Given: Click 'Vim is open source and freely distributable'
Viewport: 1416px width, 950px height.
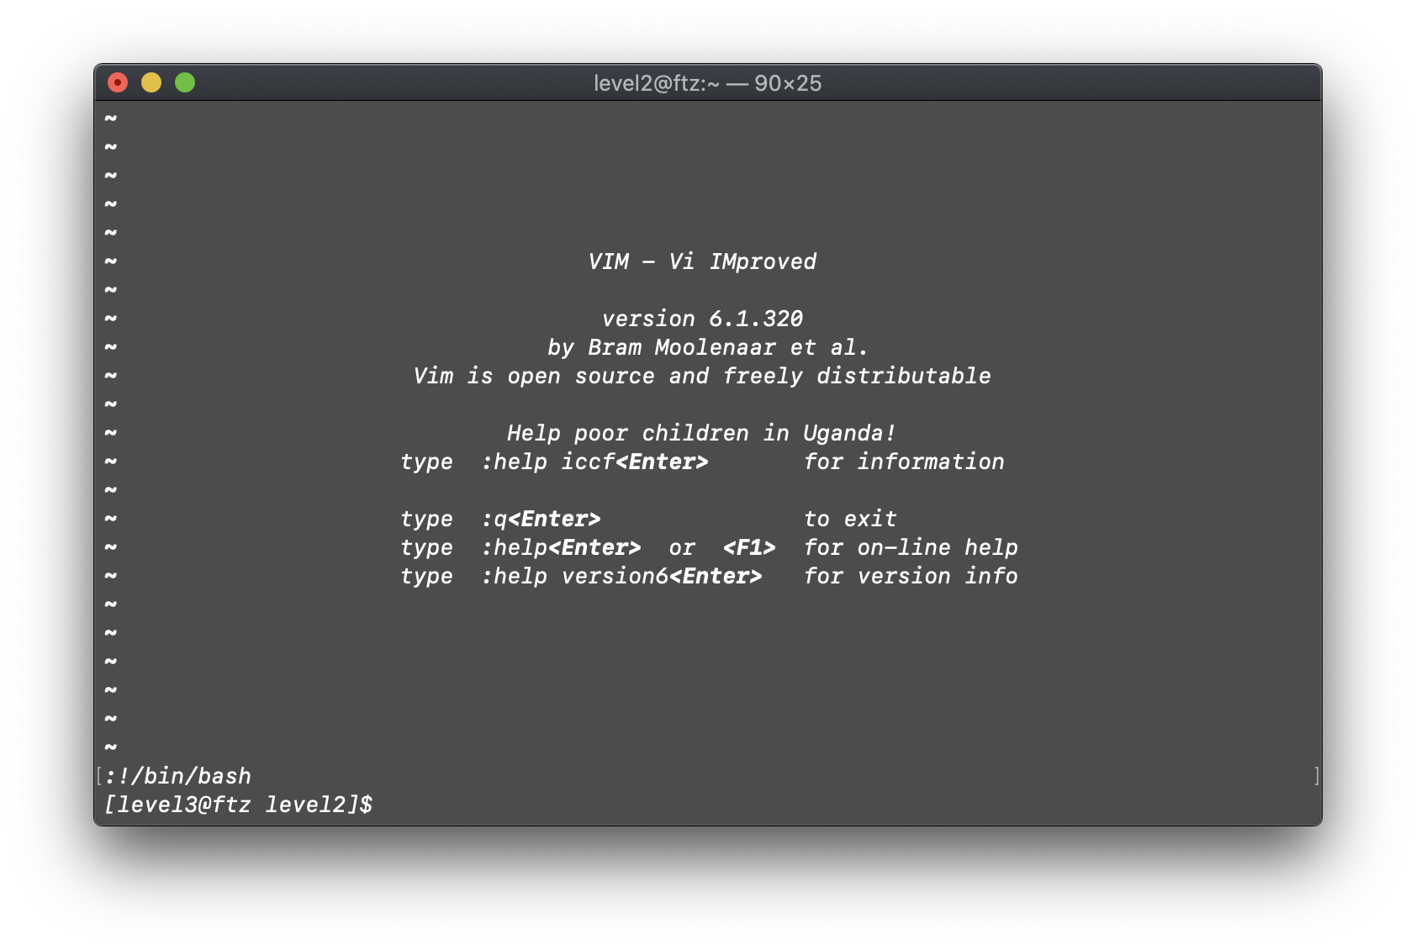Looking at the screenshot, I should point(702,376).
